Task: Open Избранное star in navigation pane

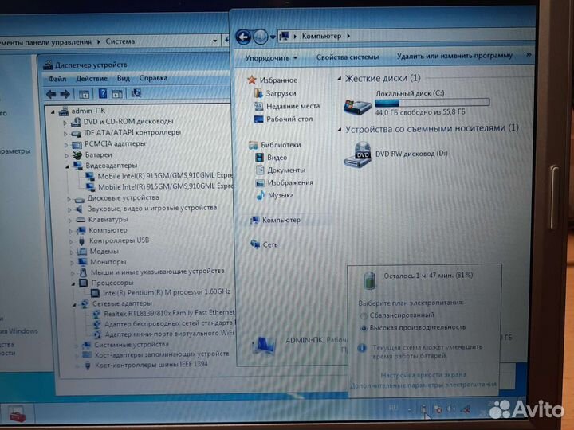Action: tap(252, 80)
